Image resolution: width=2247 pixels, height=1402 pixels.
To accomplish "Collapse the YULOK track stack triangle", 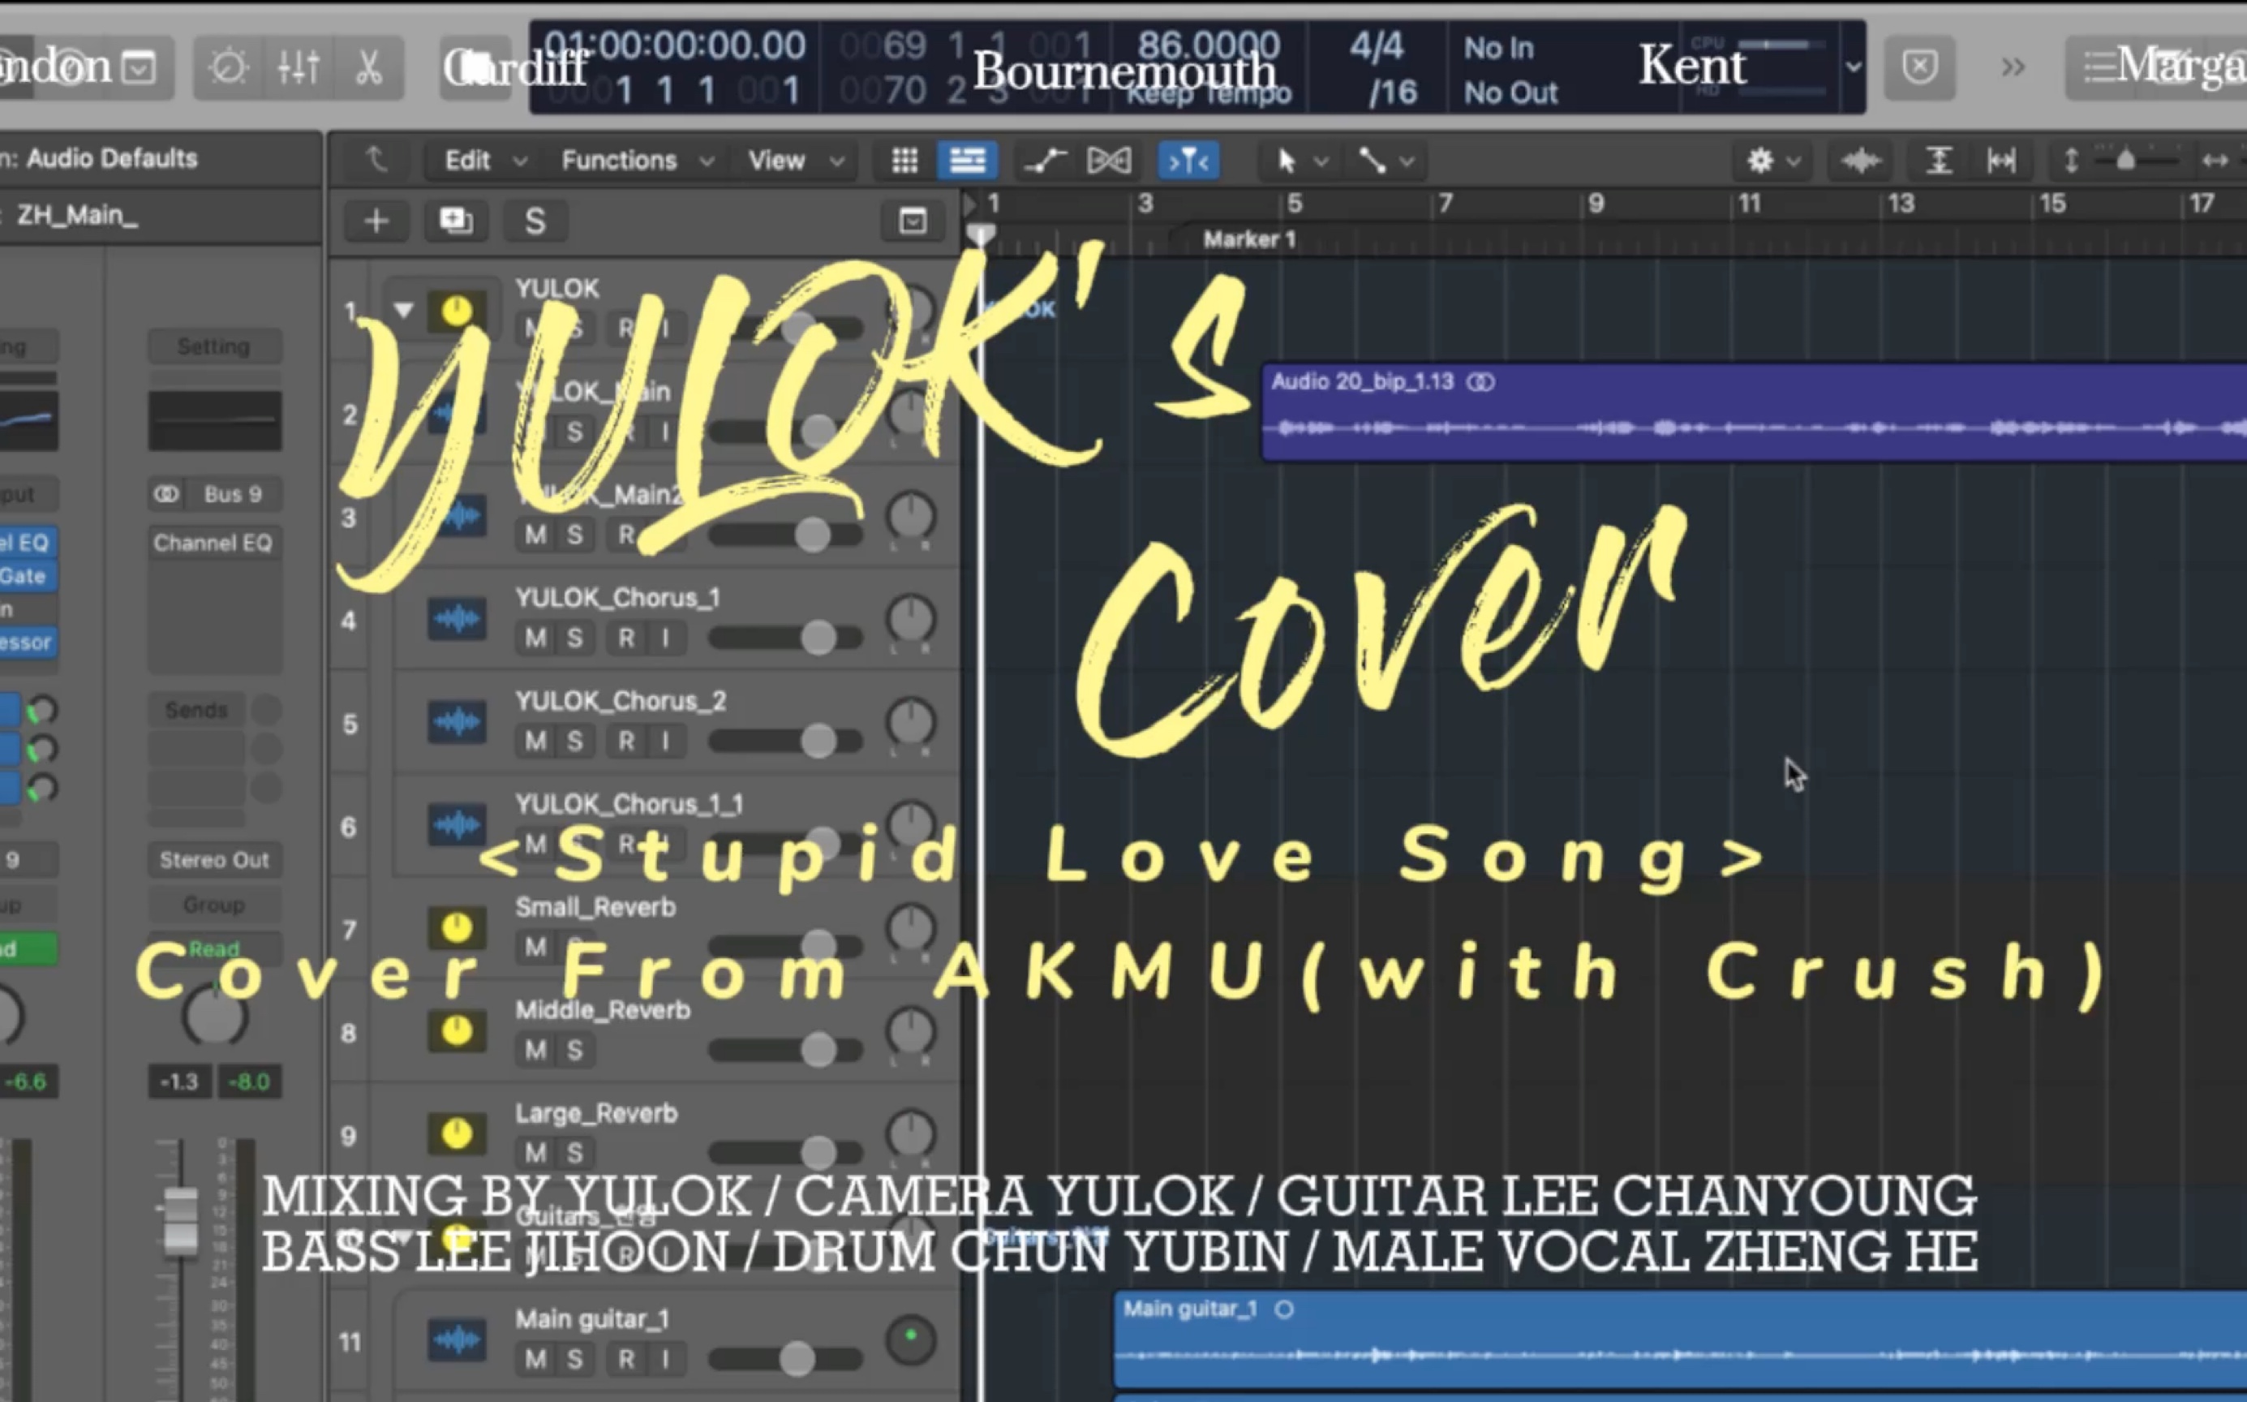I will tap(403, 310).
